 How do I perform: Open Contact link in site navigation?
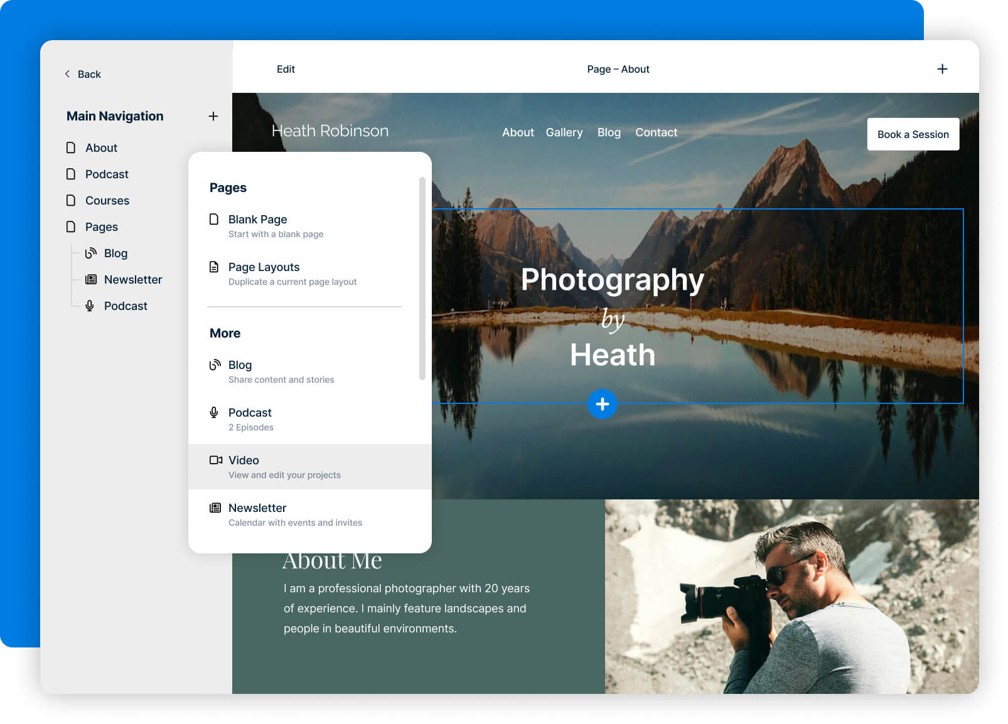(656, 132)
